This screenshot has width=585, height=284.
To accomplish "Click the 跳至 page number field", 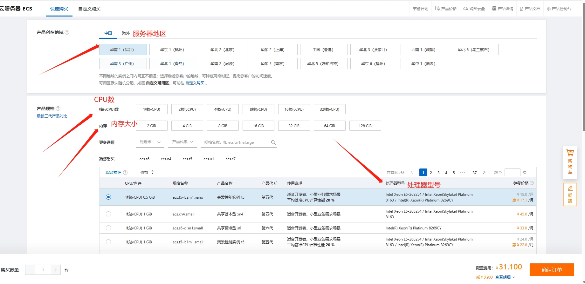I will click(x=513, y=172).
